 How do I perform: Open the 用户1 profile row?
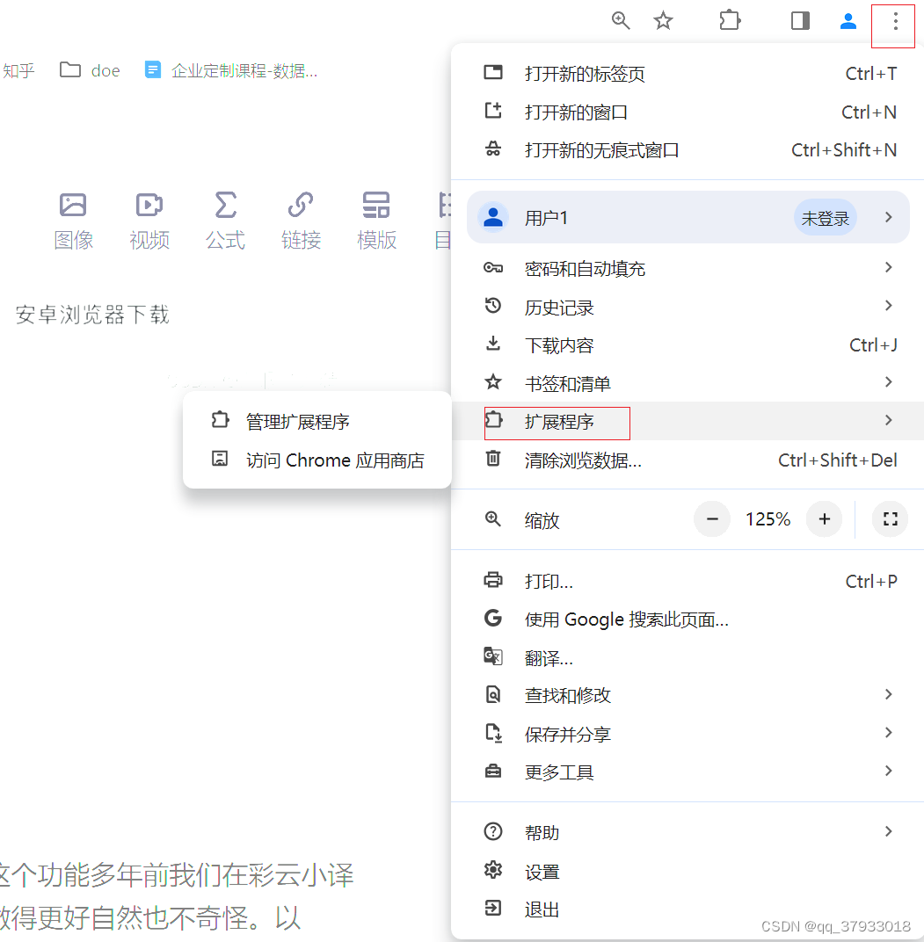coord(688,217)
